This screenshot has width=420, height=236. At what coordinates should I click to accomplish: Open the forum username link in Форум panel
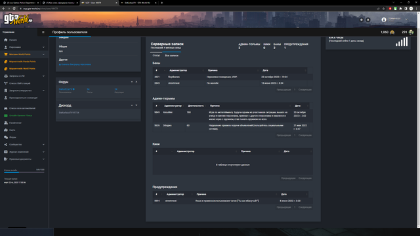coord(66,89)
